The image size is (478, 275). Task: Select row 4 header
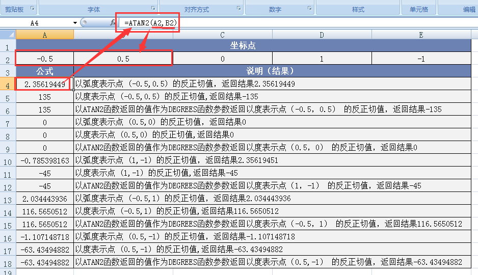(8, 84)
